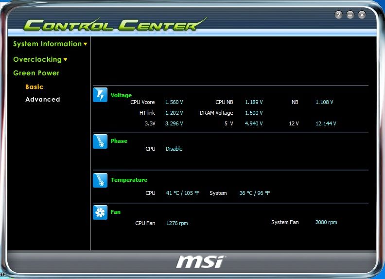The width and height of the screenshot is (385, 279).
Task: Expand the System Information menu
Action: [x=50, y=44]
